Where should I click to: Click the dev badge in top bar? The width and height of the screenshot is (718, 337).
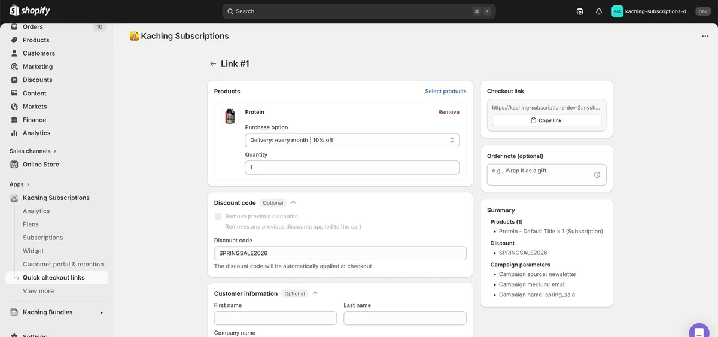(703, 11)
